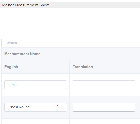
Task: Click the red dot inside Chest Round field
Action: click(57, 106)
